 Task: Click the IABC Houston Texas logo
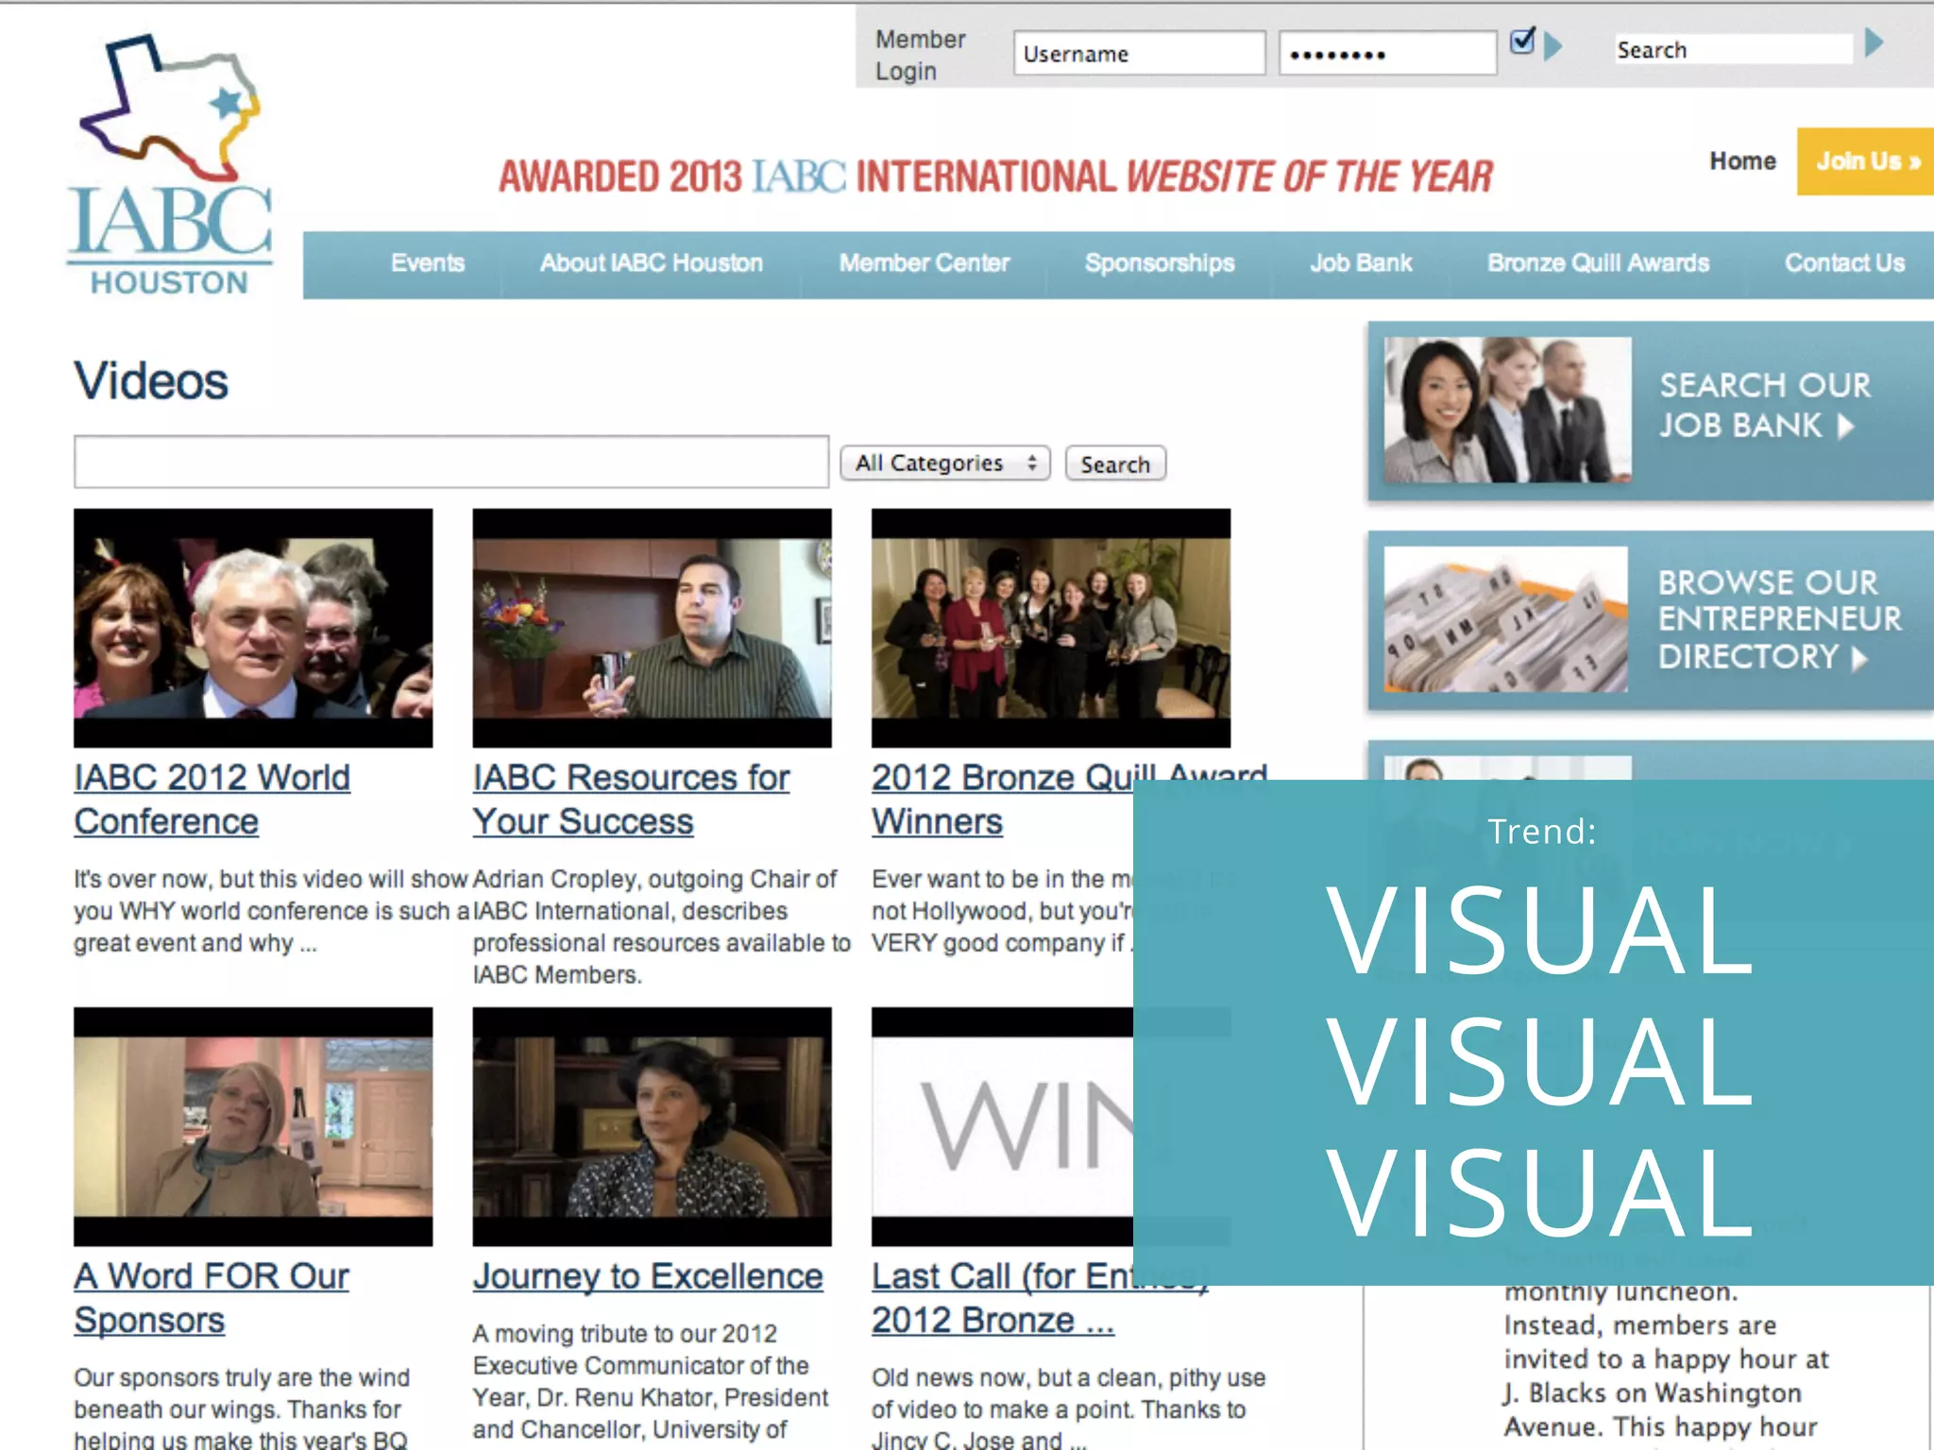(170, 165)
